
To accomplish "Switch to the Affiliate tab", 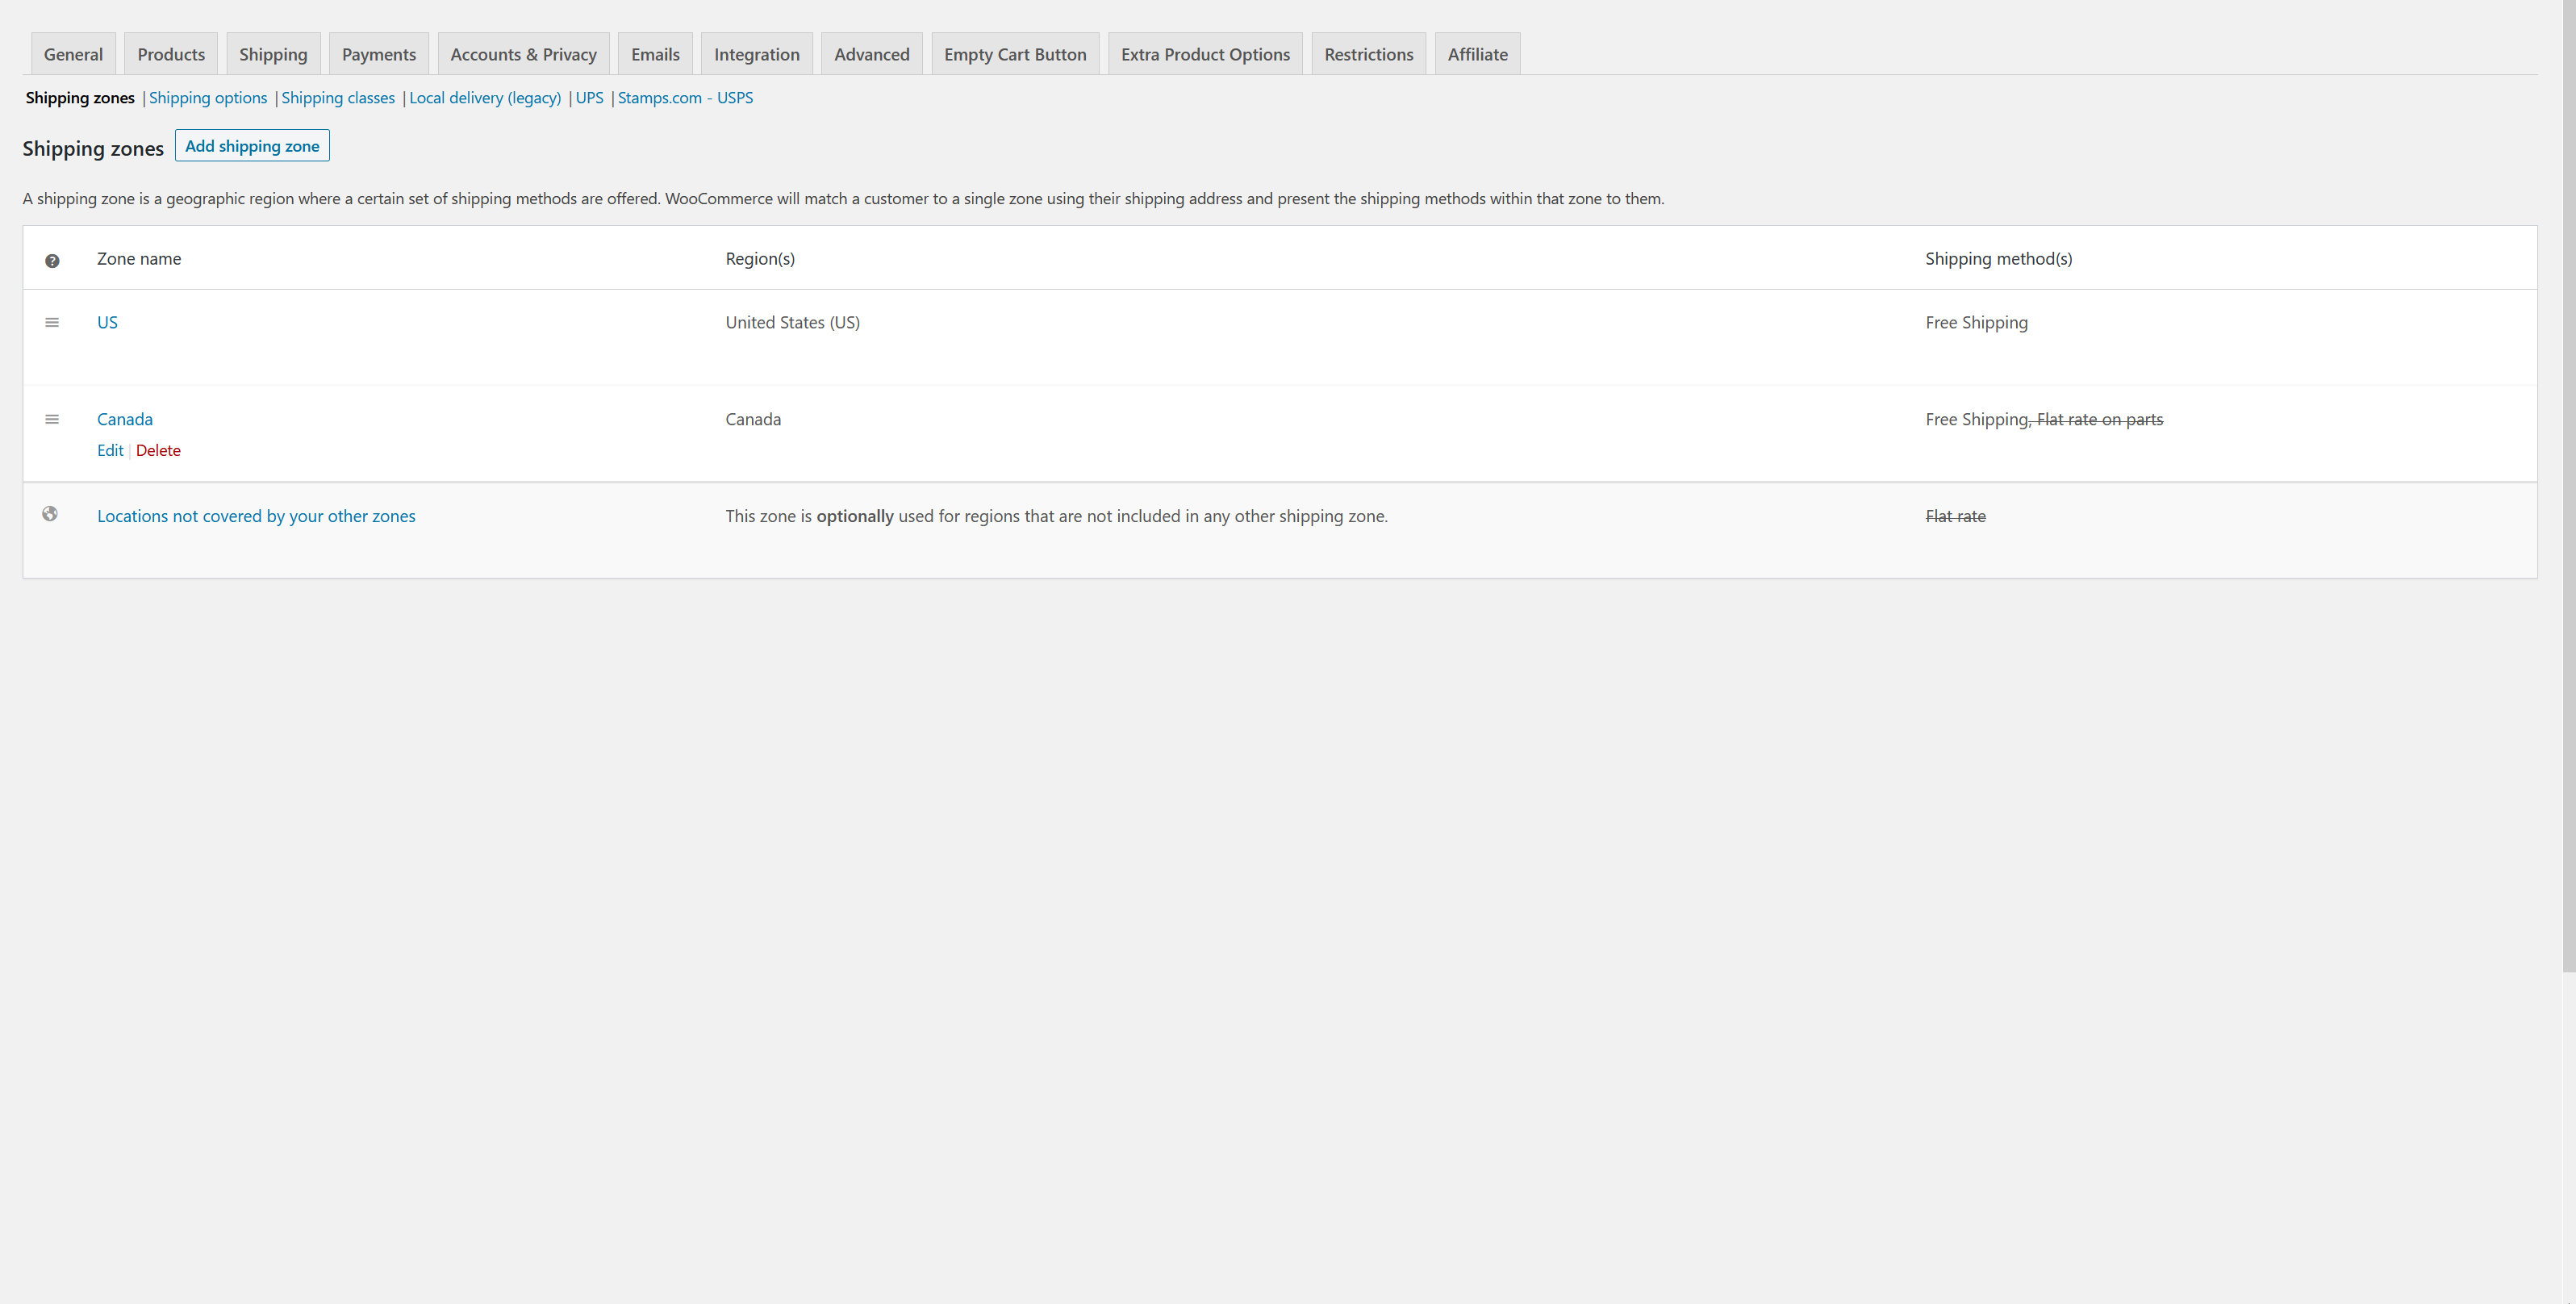I will coord(1477,54).
